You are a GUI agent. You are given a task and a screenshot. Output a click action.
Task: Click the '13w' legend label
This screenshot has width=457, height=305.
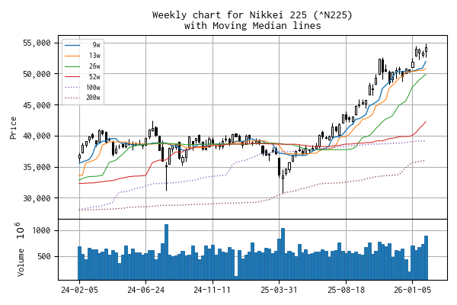click(x=94, y=56)
